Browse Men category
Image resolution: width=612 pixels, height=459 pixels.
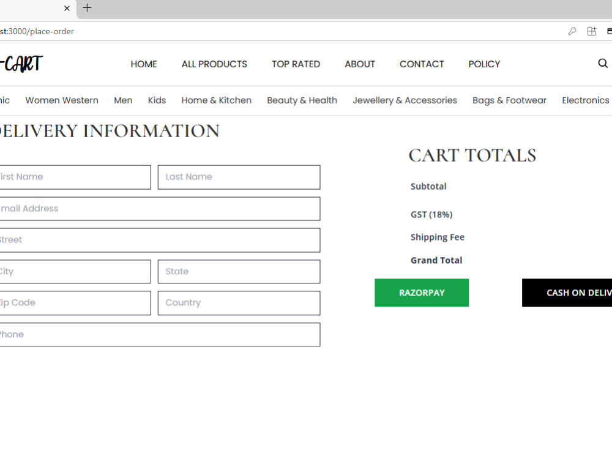point(123,100)
